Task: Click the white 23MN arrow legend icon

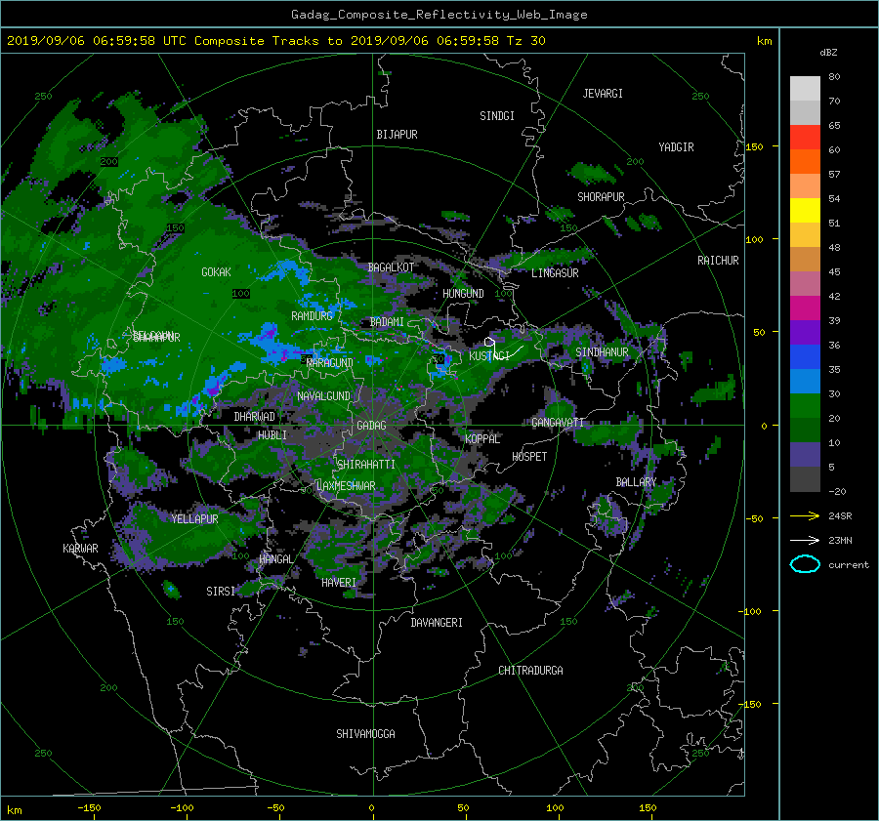Action: click(x=805, y=540)
